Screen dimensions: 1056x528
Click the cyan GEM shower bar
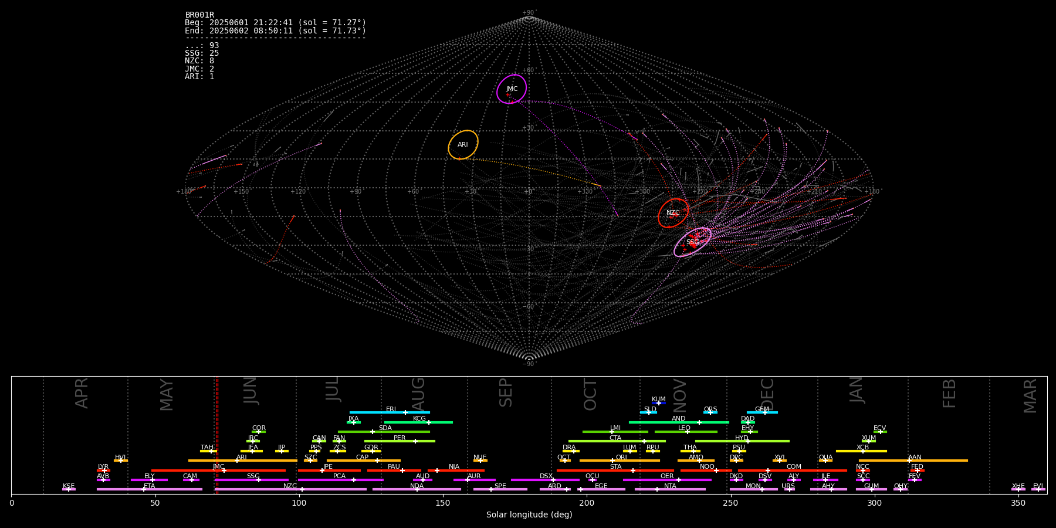[x=762, y=412]
